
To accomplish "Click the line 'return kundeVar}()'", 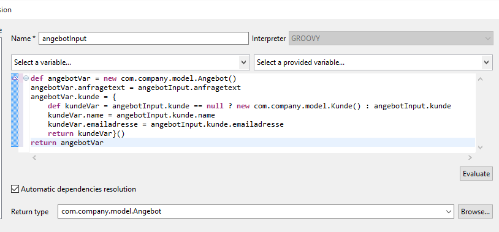I will [x=86, y=133].
